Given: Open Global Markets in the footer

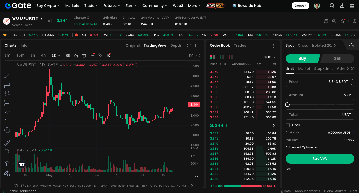Looking at the screenshot, I should 335,191.
